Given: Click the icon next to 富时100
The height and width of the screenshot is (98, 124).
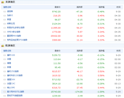Looking at the screenshot, I should (x=5, y=55).
